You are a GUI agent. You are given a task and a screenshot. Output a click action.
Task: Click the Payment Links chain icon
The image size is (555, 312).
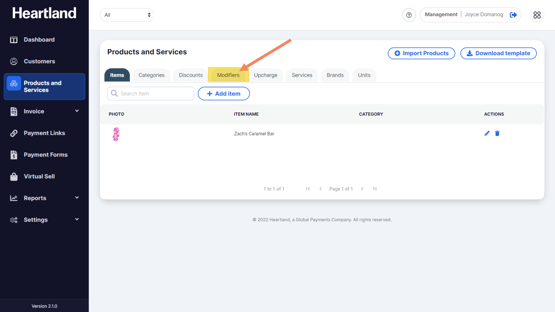pos(14,133)
